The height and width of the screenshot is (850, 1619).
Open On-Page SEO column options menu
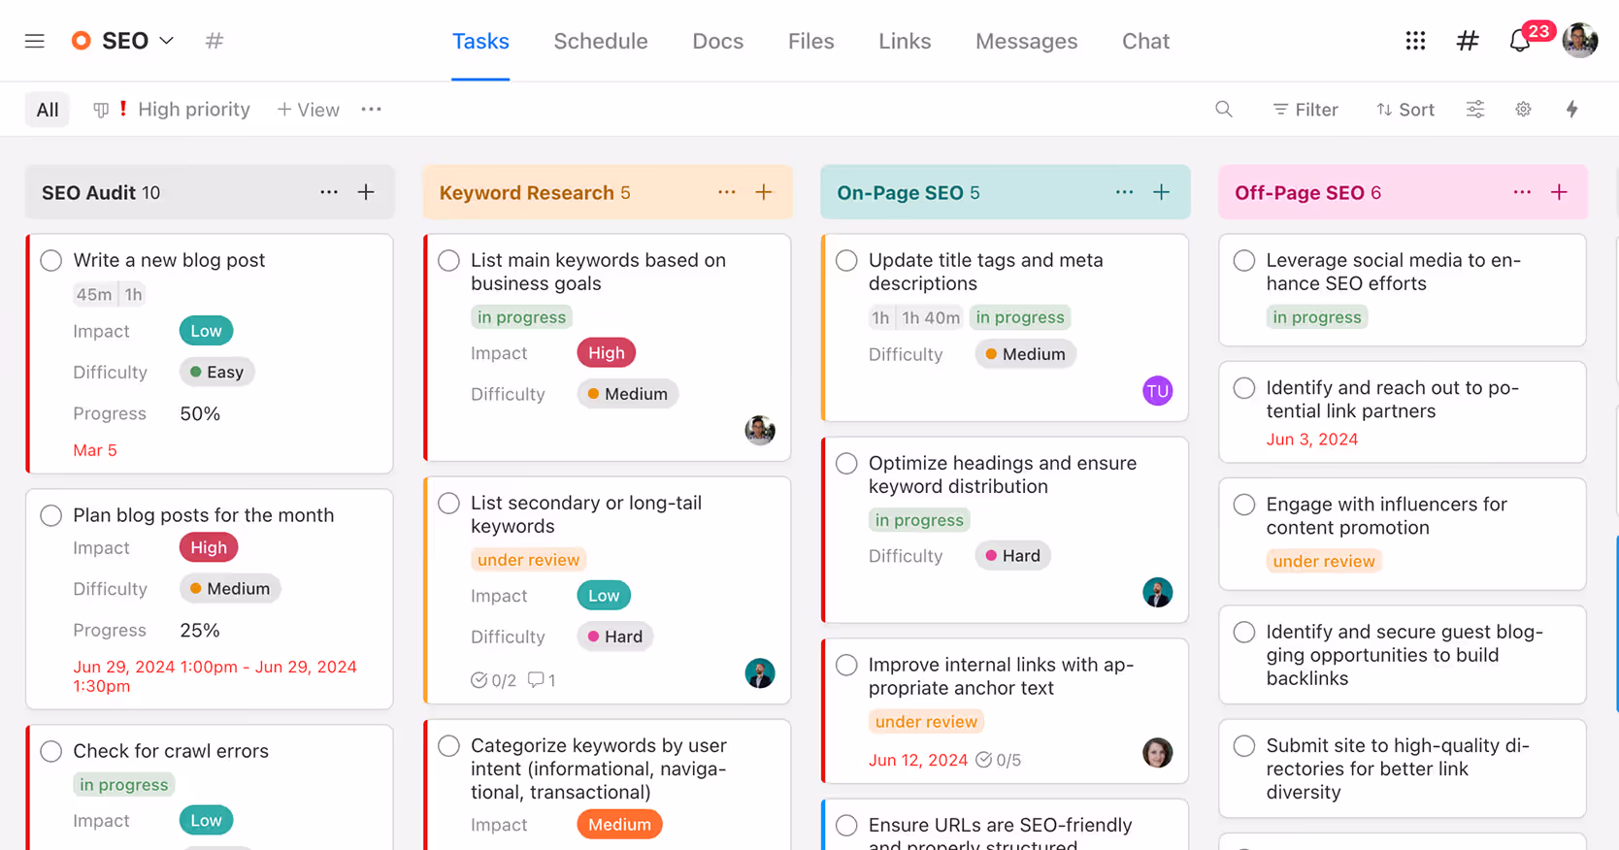point(1124,192)
